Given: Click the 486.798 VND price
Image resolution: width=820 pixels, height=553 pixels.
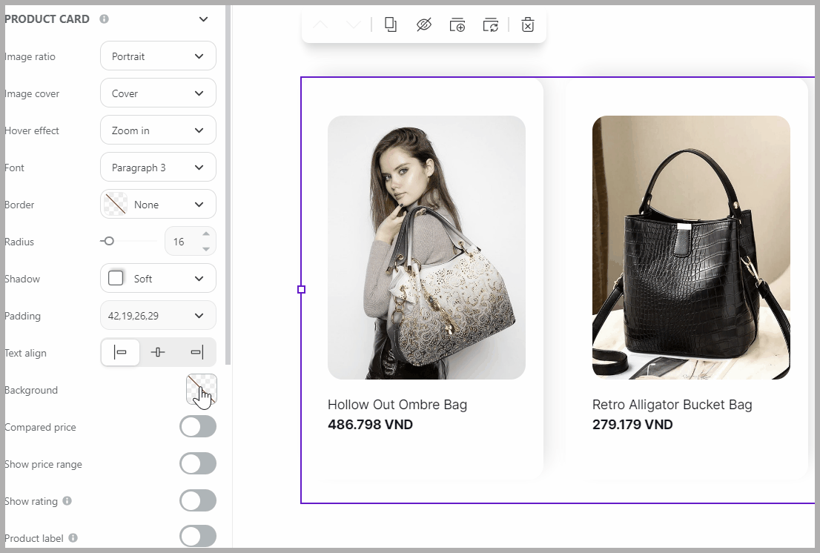Looking at the screenshot, I should 370,425.
